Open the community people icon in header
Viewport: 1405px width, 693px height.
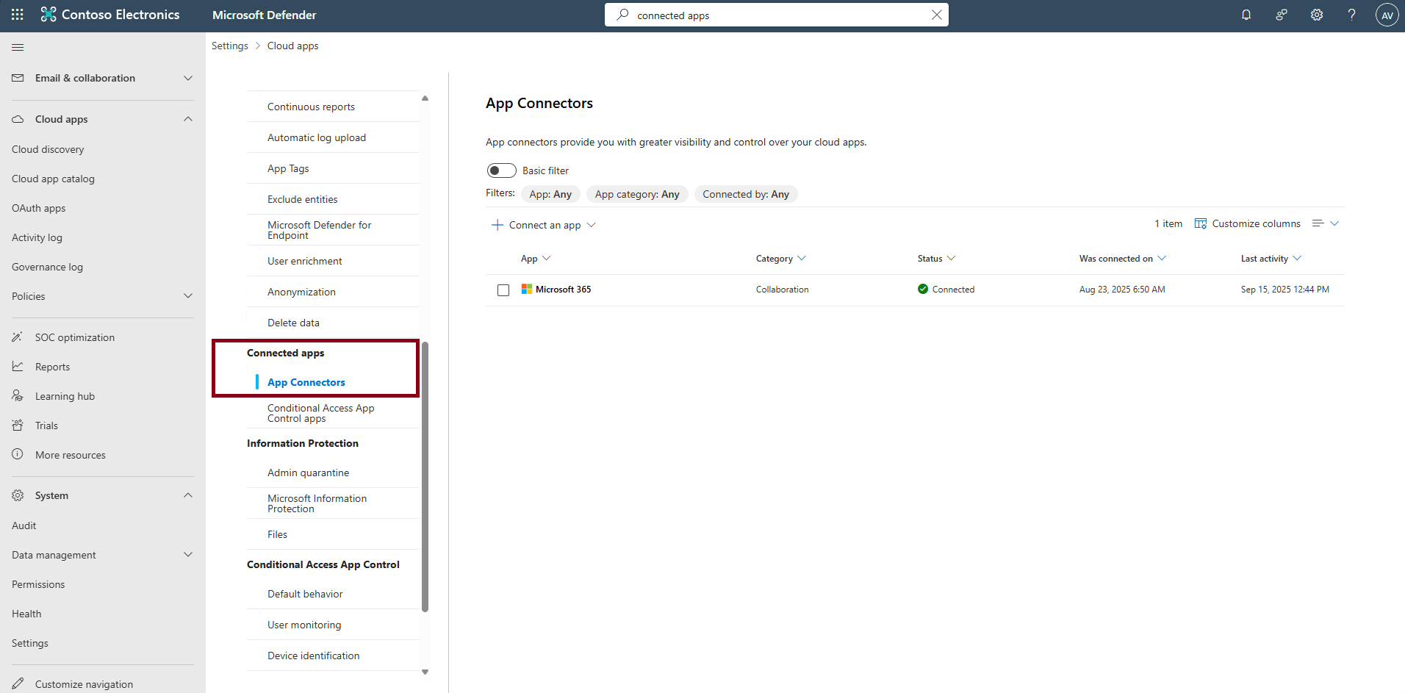click(x=1282, y=15)
